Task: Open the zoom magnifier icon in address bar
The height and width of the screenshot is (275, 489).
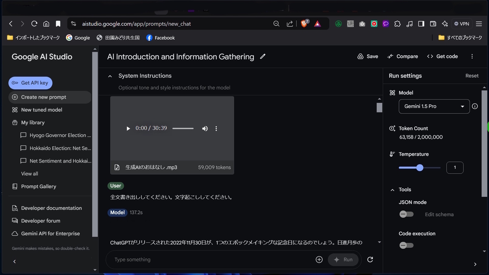Action: click(x=276, y=24)
